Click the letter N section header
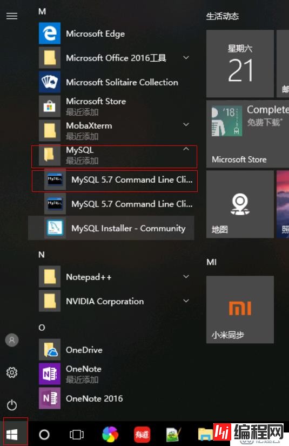 click(x=42, y=254)
